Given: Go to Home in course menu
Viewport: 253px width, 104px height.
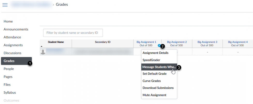Looking at the screenshot, I should pyautogui.click(x=8, y=21).
